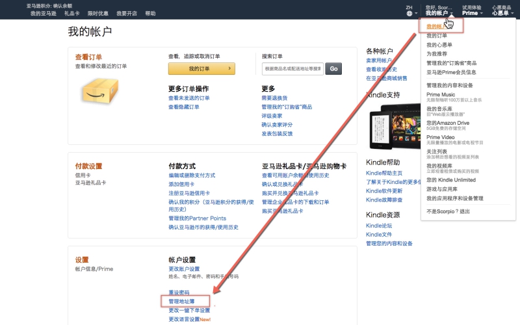The image size is (520, 325).
Task: Open 更改账户设置 link
Action: click(184, 269)
